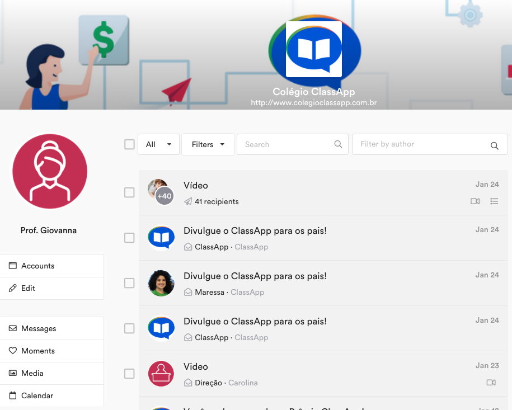Open Divulgue o ClassApp message from Maressa
Viewport: 512px width, 410px height.
click(x=323, y=284)
